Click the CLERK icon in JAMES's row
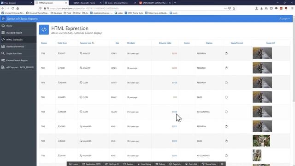The width and height of the screenshot is (295, 166). point(81,97)
